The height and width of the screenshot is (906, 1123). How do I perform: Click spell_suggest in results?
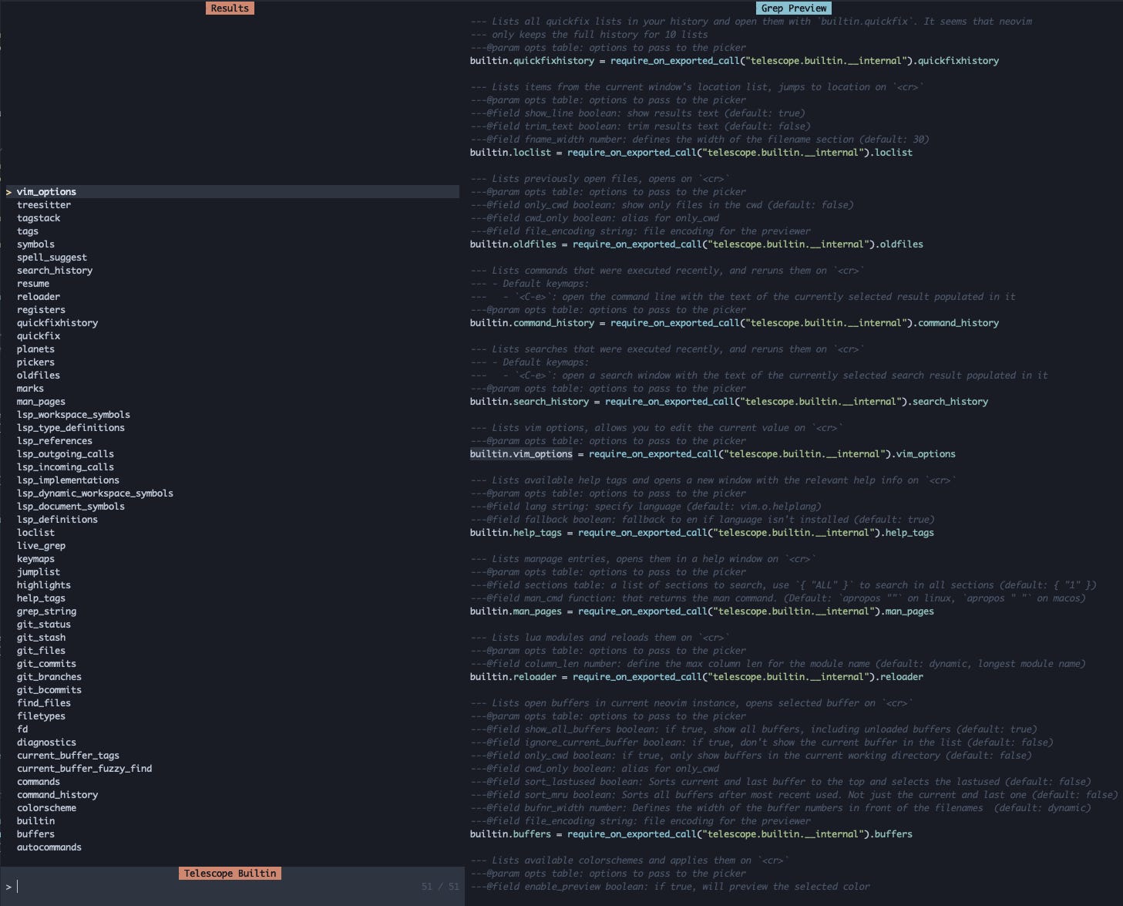[52, 258]
